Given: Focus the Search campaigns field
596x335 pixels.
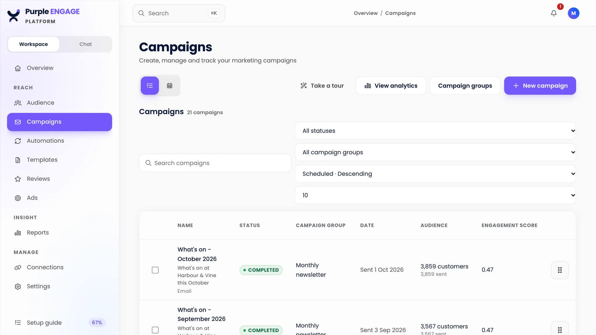Looking at the screenshot, I should tap(215, 163).
